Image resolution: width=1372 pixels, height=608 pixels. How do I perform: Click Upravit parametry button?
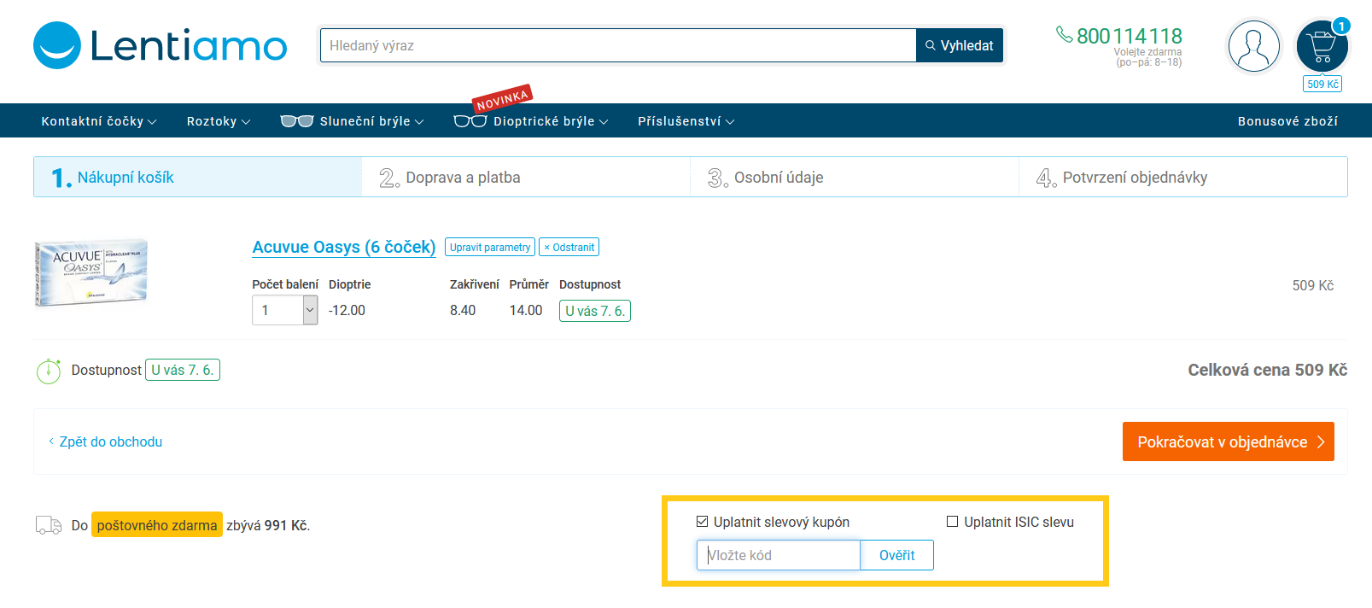point(490,247)
